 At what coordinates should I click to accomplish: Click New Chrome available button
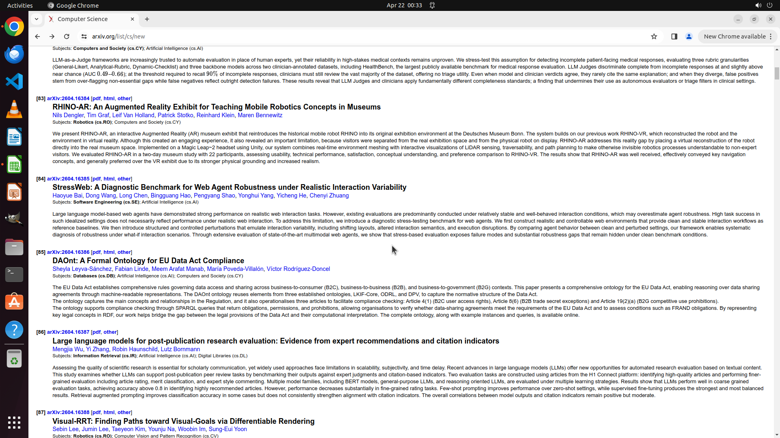point(734,36)
